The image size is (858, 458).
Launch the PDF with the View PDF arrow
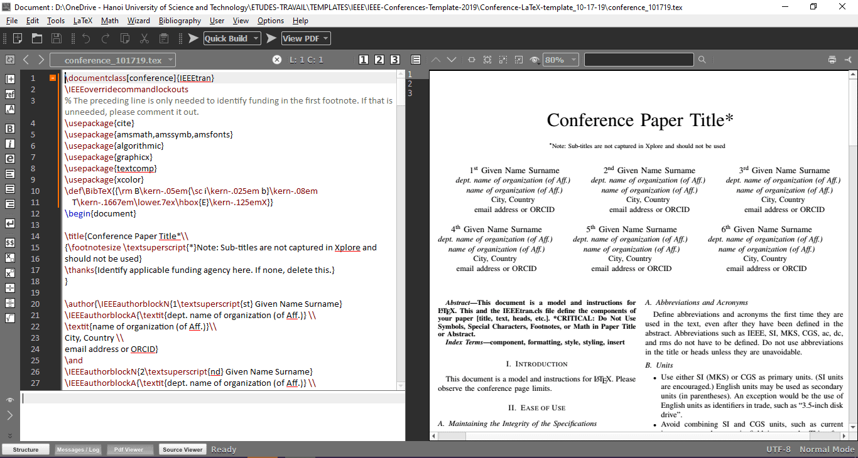coord(271,38)
